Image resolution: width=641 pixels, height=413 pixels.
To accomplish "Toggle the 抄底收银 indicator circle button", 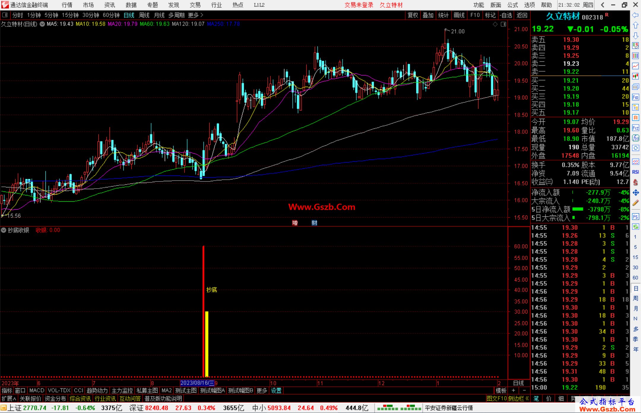I will point(4,230).
